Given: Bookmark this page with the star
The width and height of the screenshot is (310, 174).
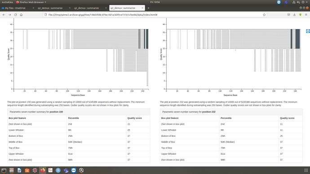Looking at the screenshot, I should pos(264,15).
